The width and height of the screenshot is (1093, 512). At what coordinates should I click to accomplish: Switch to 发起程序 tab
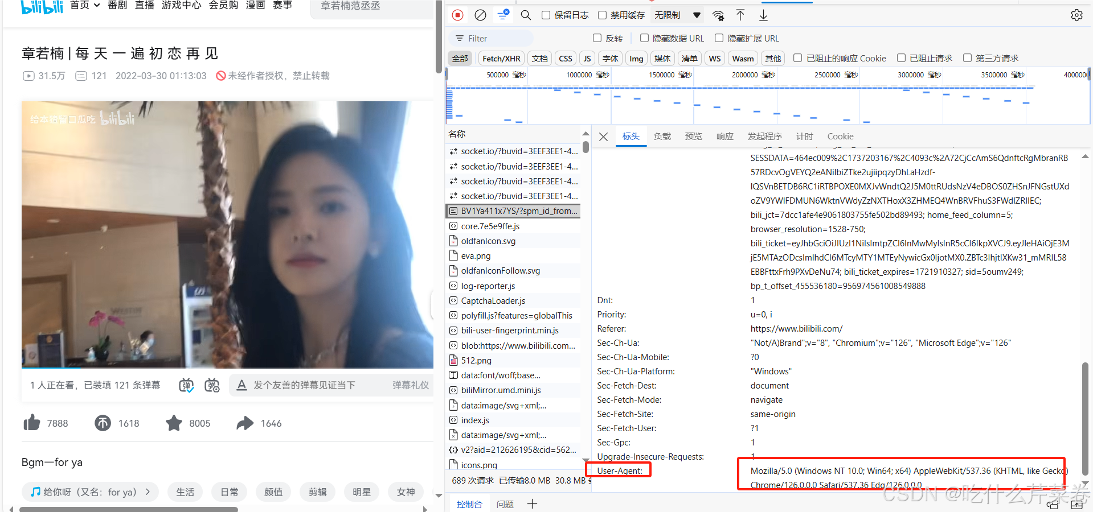pos(764,137)
